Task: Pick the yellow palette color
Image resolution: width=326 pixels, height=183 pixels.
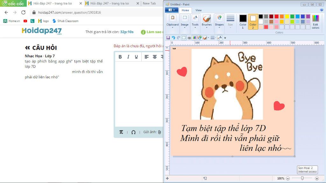Action: click(x=287, y=17)
